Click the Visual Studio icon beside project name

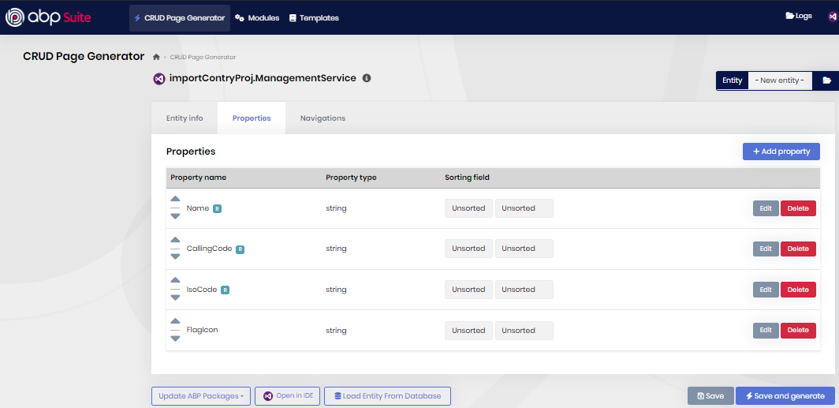[x=158, y=79]
